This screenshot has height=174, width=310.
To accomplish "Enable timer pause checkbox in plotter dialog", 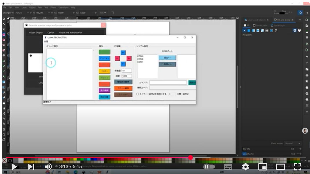I will pyautogui.click(x=138, y=94).
